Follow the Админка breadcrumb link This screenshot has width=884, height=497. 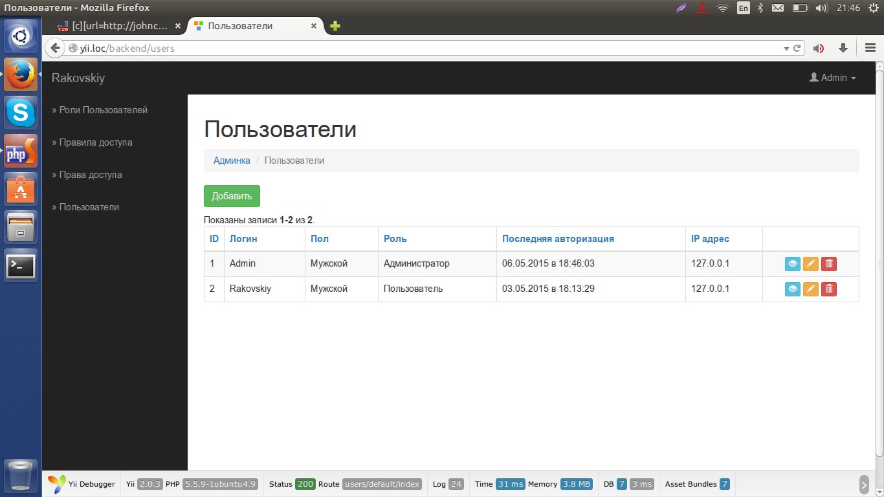[232, 160]
